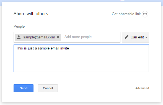Open Advanced sharing settings
This screenshot has height=105, width=163.
tap(142, 88)
